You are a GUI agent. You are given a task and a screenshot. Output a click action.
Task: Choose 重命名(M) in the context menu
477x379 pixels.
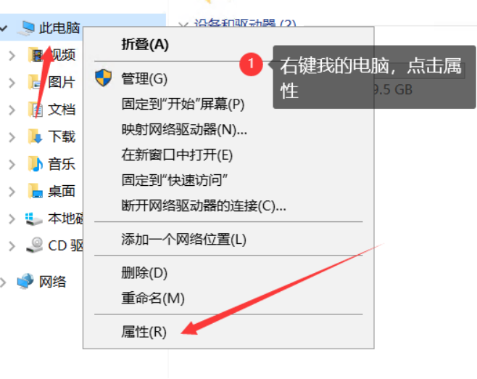(x=153, y=298)
